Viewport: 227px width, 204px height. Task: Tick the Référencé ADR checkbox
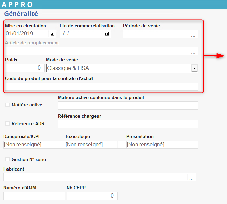[x=8, y=123]
